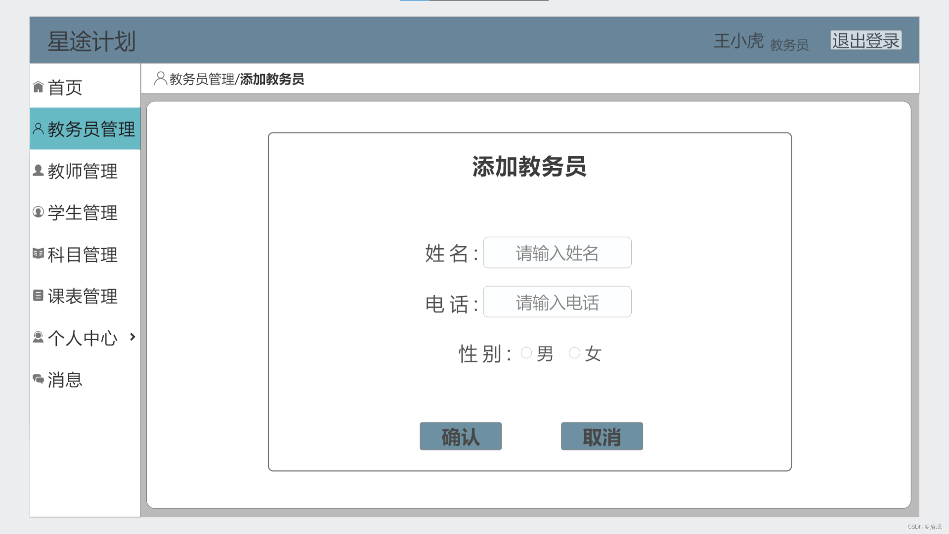The width and height of the screenshot is (949, 534).
Task: Click the chat bubble icon beside 消息
Action: [x=38, y=379]
